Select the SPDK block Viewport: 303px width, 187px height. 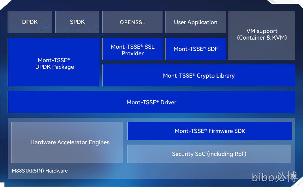(x=77, y=22)
